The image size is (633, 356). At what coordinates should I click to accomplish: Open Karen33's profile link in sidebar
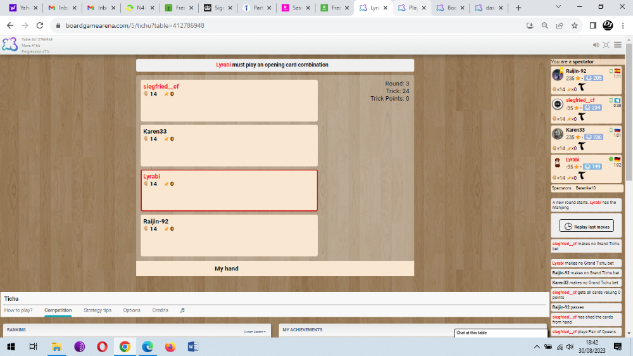[575, 130]
